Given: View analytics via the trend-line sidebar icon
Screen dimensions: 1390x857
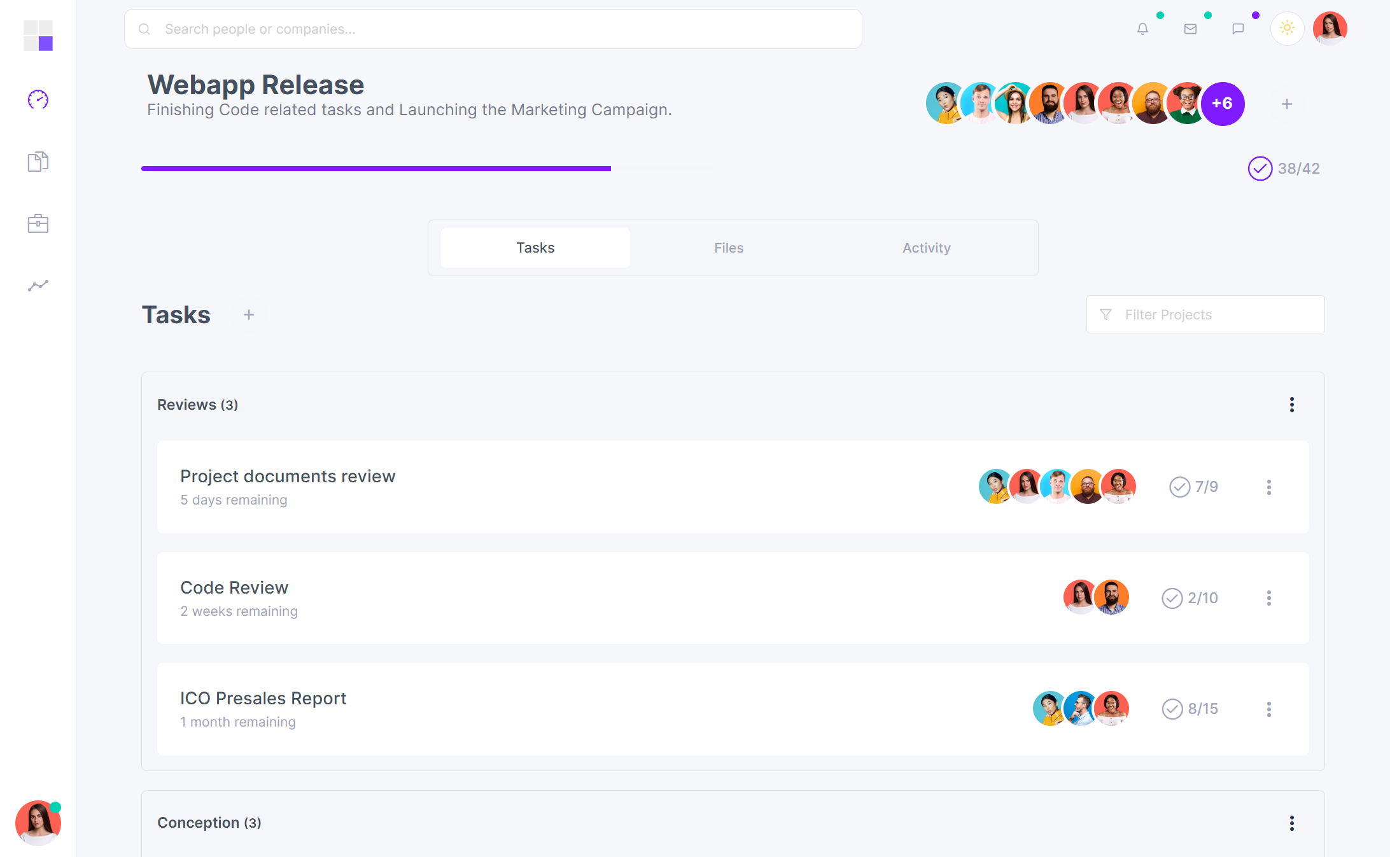Looking at the screenshot, I should pyautogui.click(x=38, y=285).
